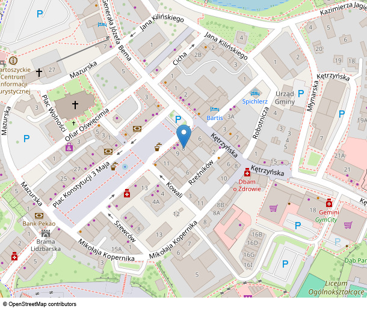Click the purple gift shop icon

coord(69,146)
